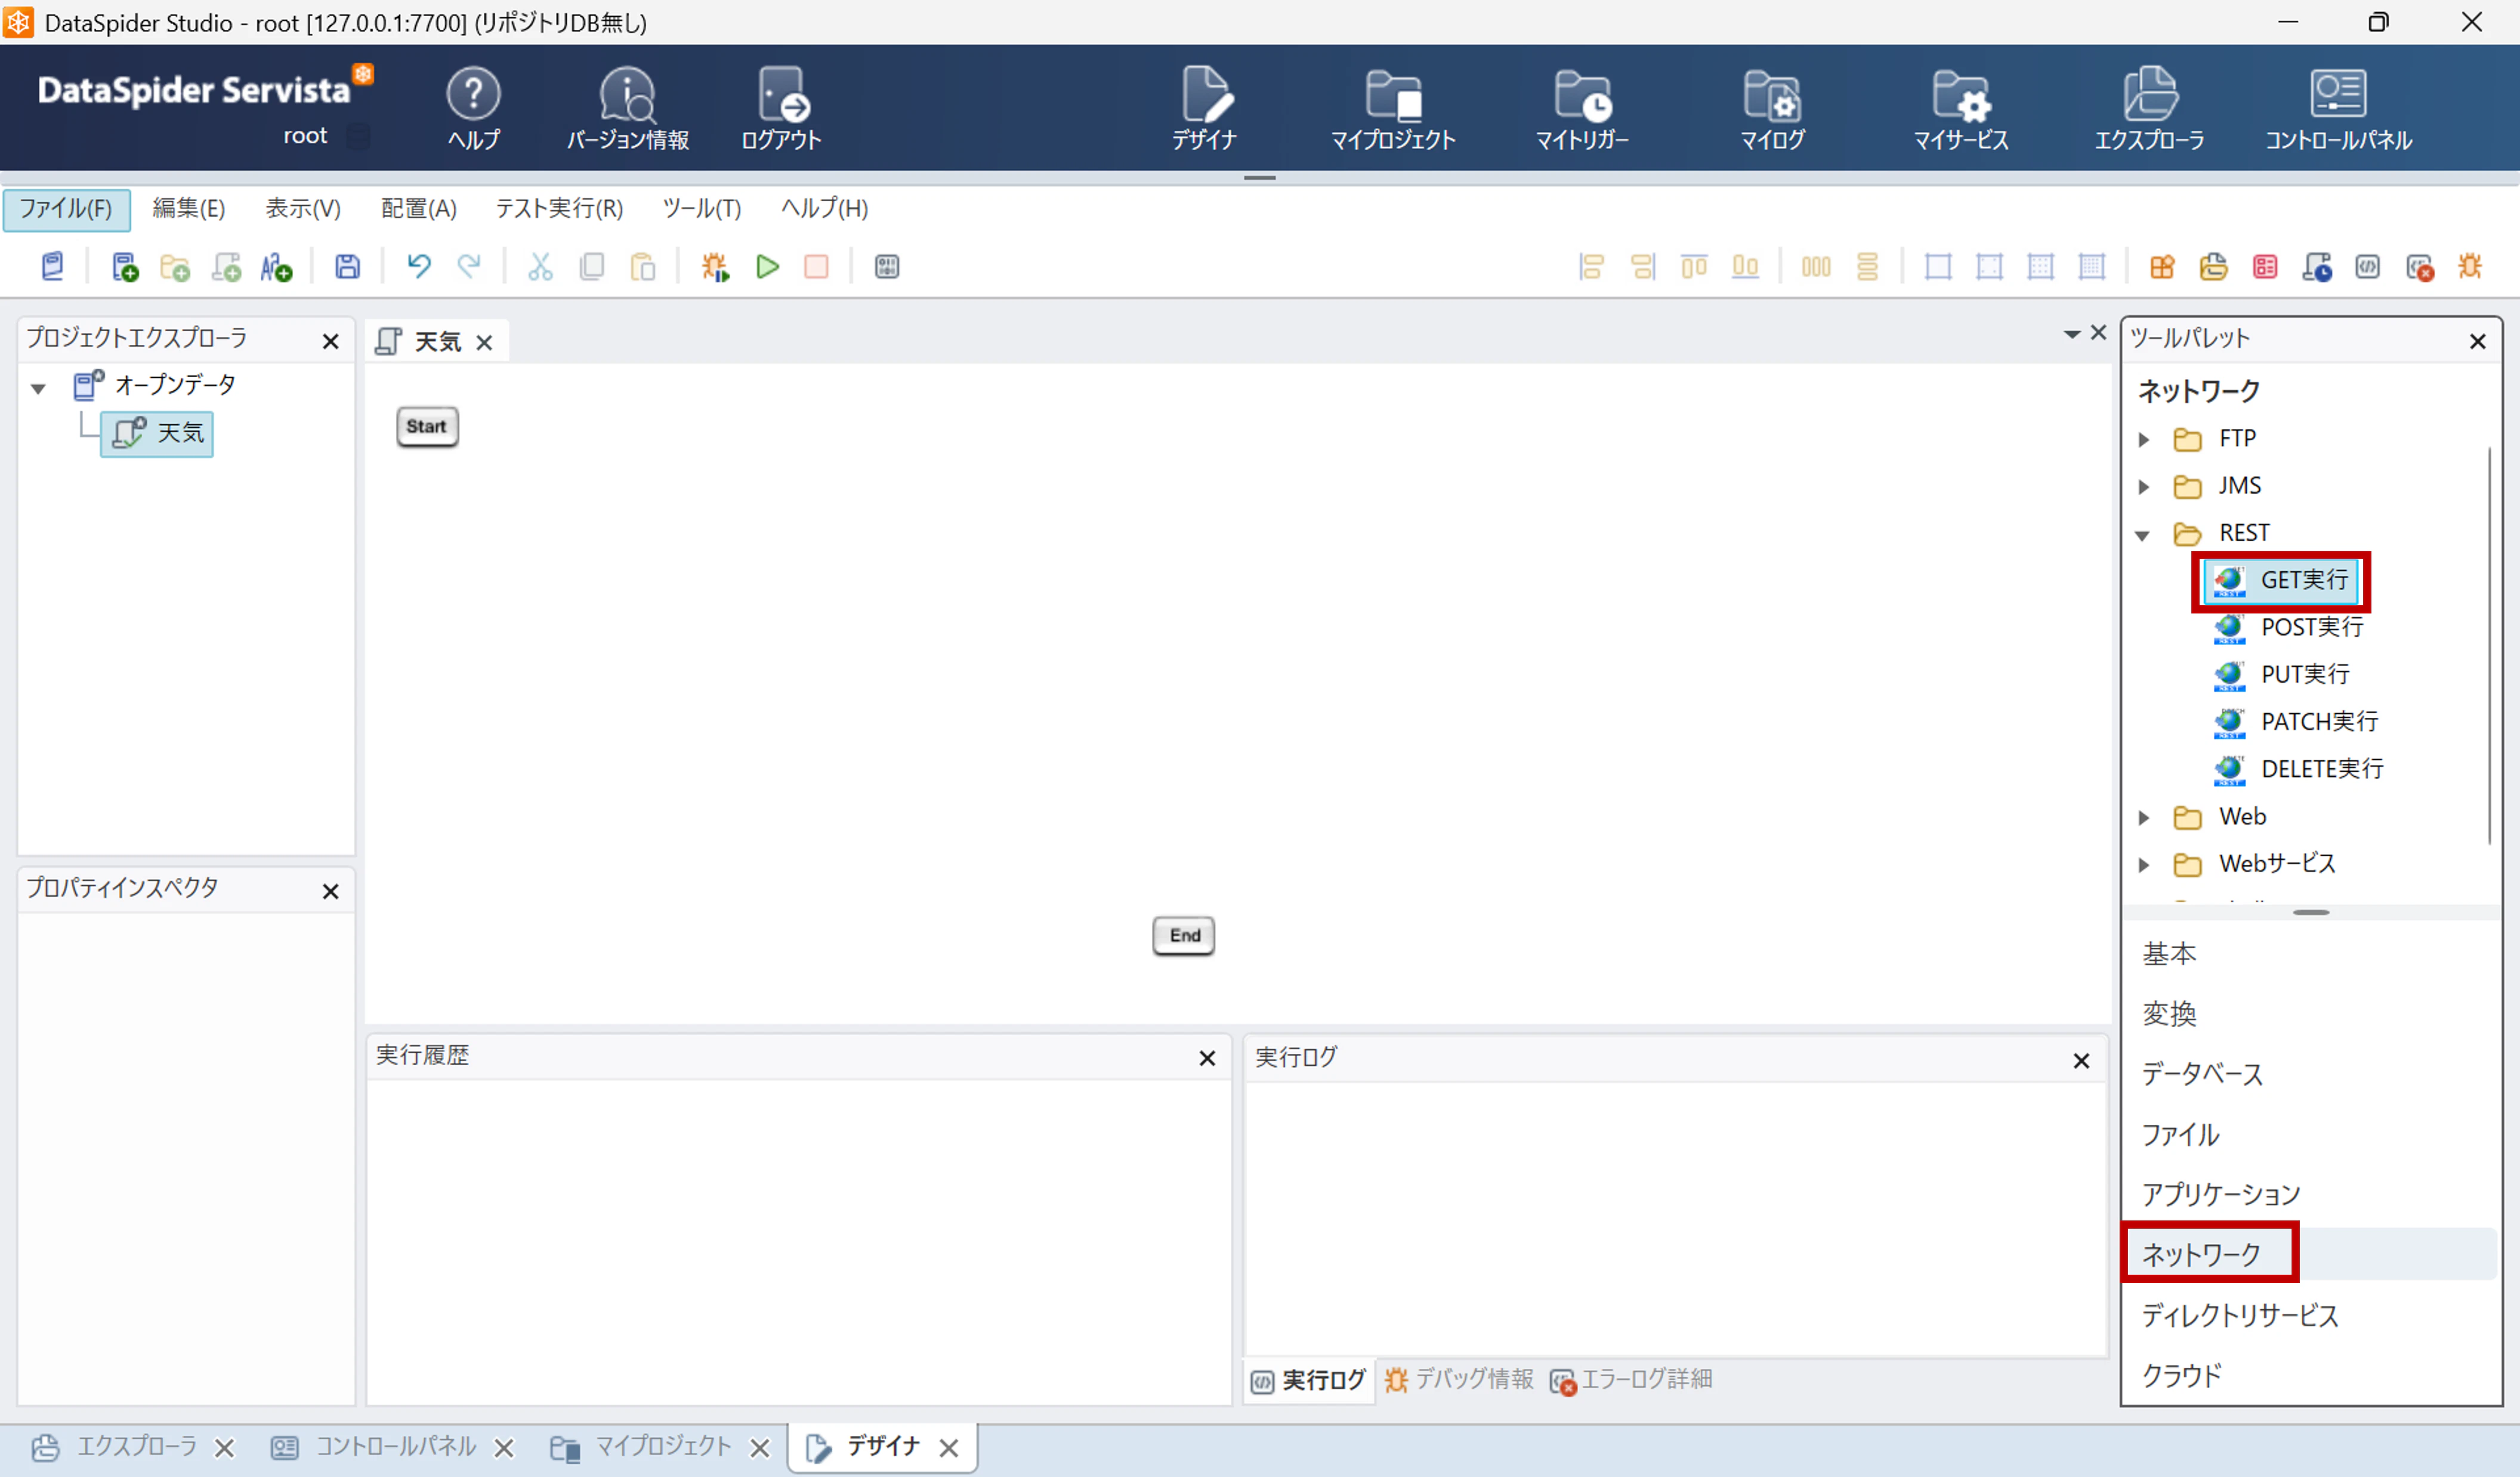Click the new variable icon
The width and height of the screenshot is (2520, 1477).
coord(276,267)
